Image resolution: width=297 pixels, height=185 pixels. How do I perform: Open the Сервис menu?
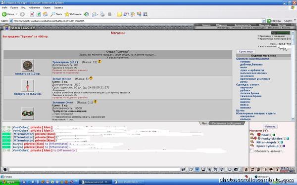pos(47,8)
